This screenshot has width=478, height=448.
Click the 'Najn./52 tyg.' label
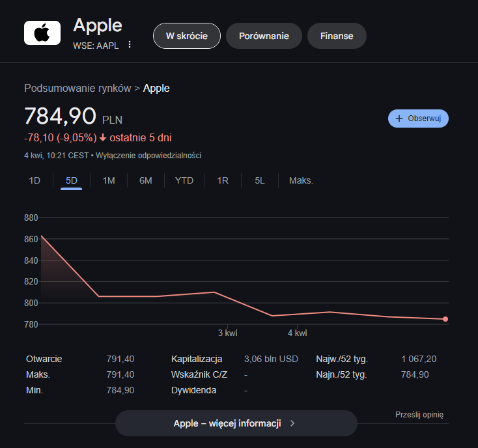click(x=341, y=374)
